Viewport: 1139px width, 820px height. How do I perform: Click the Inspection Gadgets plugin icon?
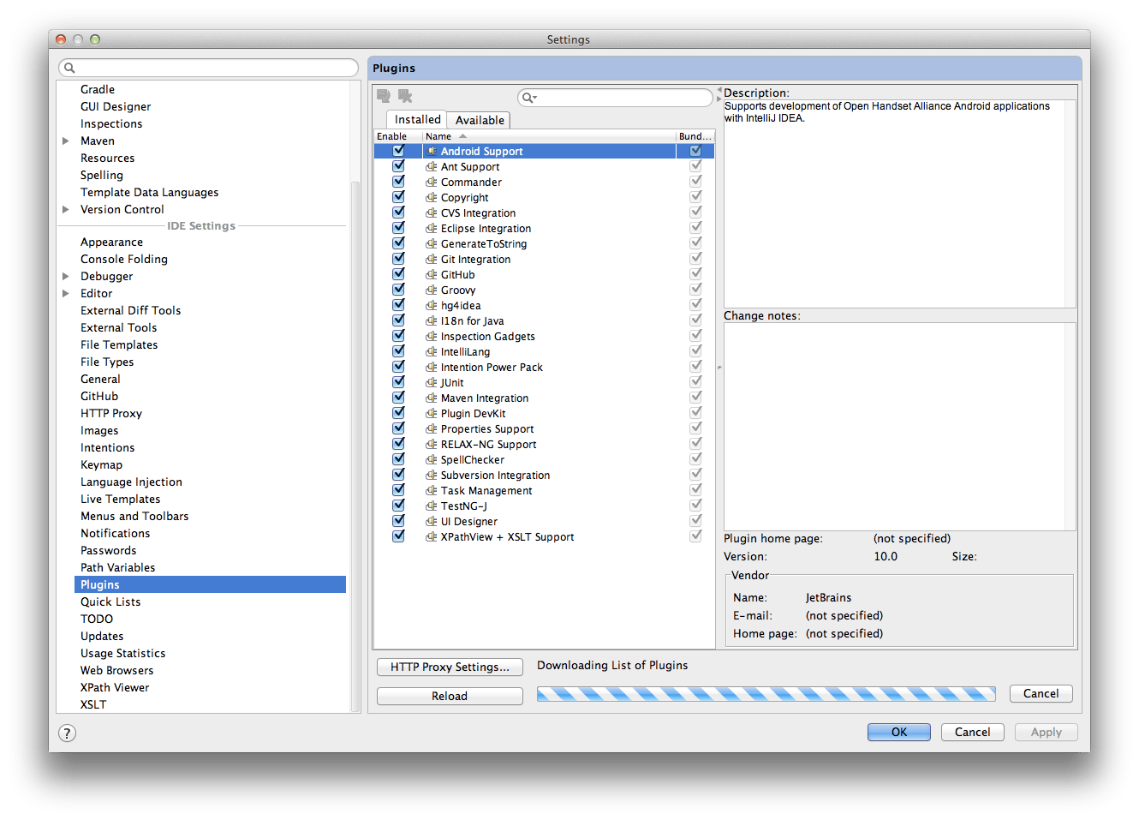click(x=432, y=336)
